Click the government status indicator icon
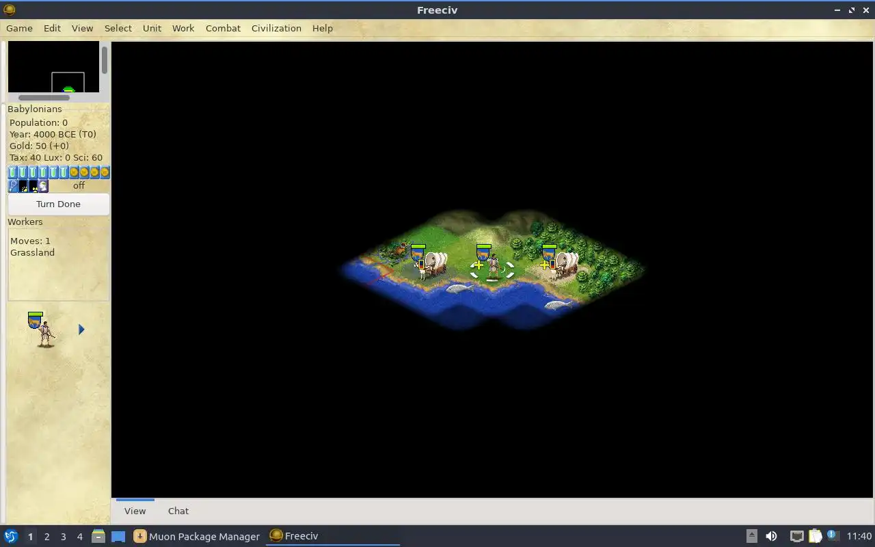 point(43,185)
